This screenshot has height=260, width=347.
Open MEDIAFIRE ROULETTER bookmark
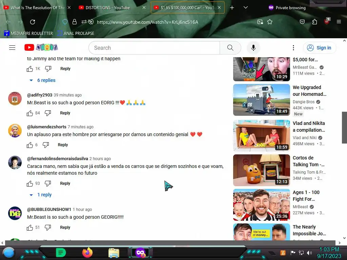(x=28, y=34)
